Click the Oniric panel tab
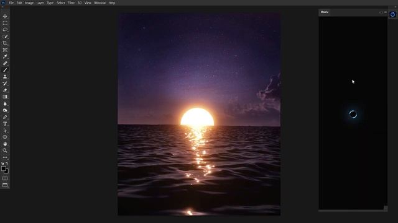The image size is (398, 223). [x=325, y=12]
